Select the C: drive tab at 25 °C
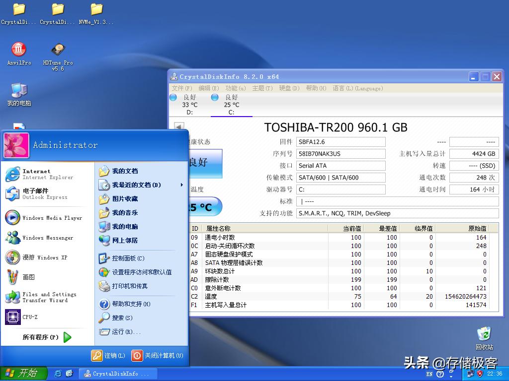This screenshot has width=509, height=381. pos(231,104)
